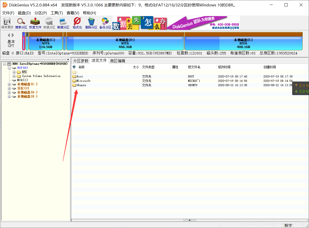This screenshot has height=228, width=309.
Task: Click Boot modified time 2020-07-19 08:17:40
Action: [x=233, y=76]
